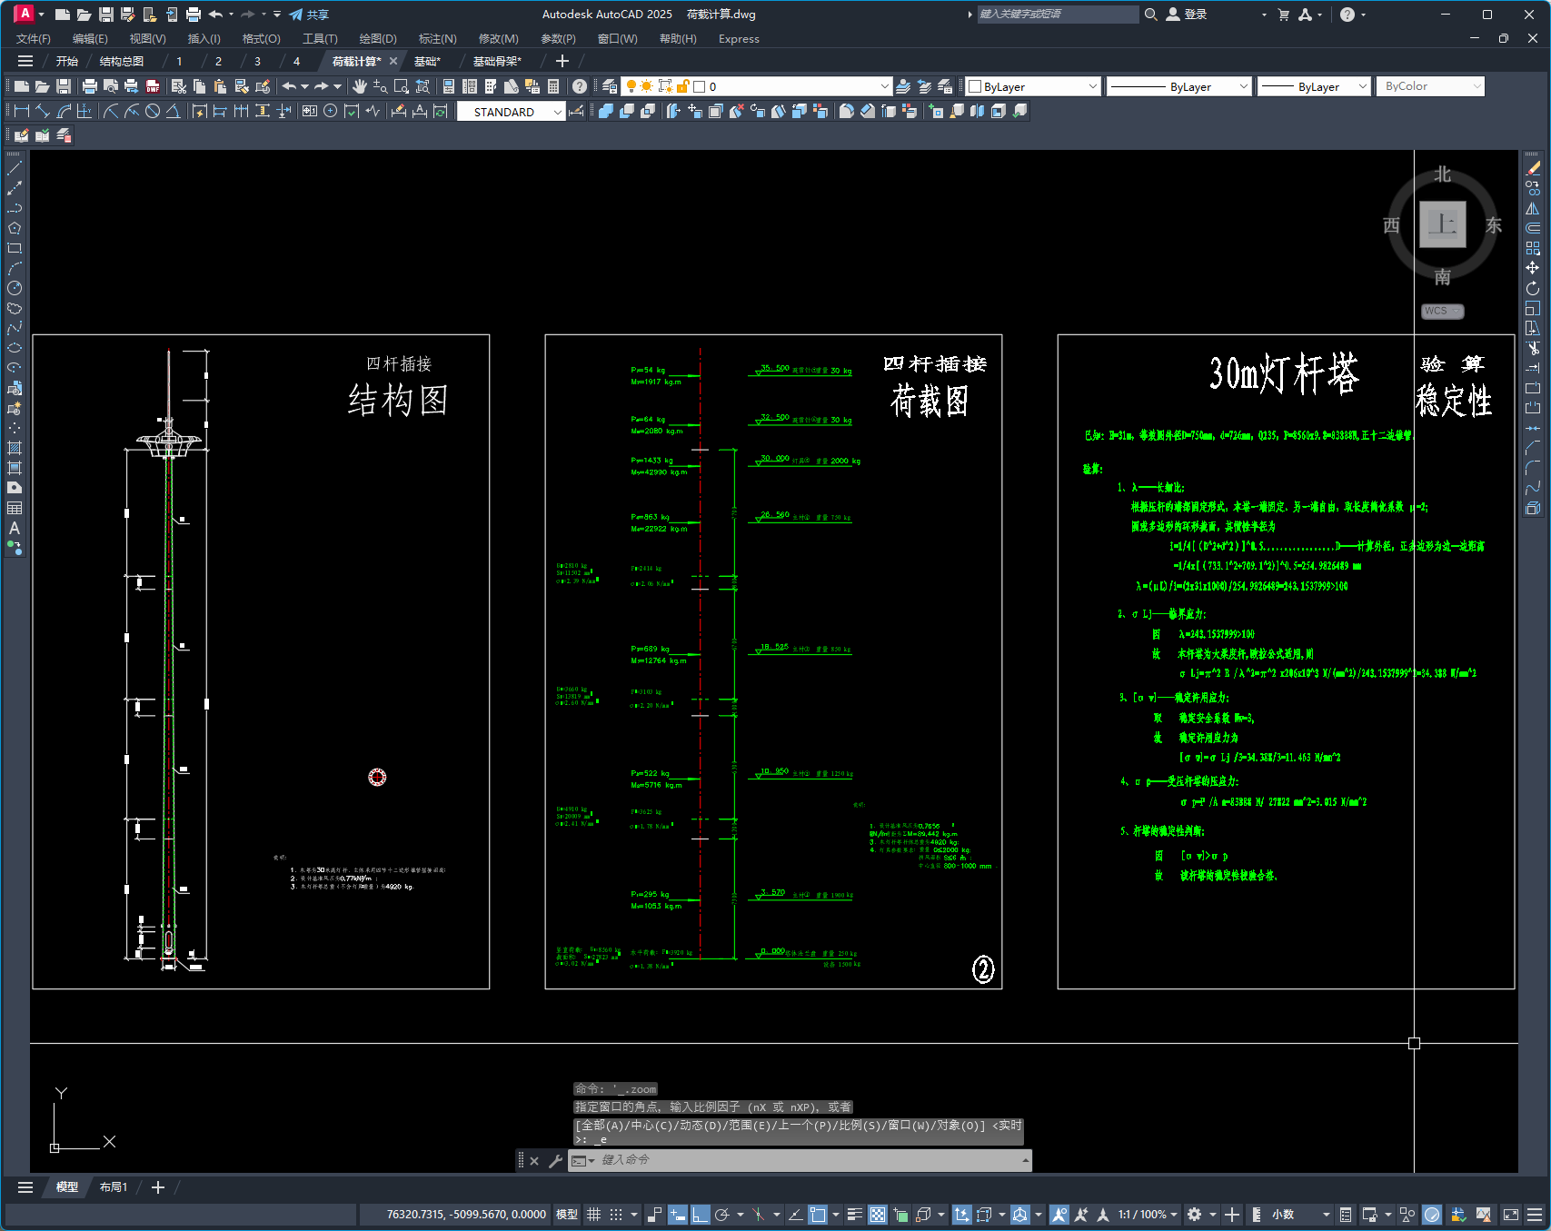Choose the Move tool in modify toolbar
The image size is (1551, 1231).
(1533, 268)
